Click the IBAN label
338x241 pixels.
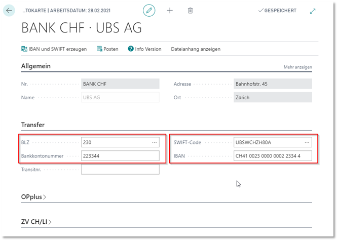pos(179,156)
